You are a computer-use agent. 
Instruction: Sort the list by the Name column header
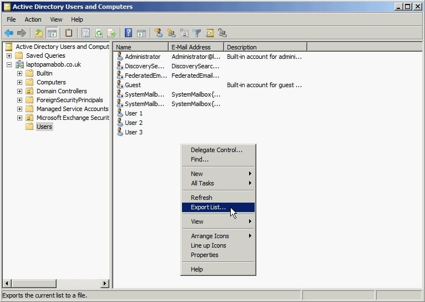pyautogui.click(x=140, y=47)
